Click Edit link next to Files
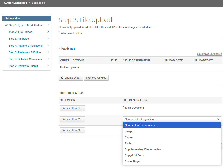Viewport: 223px width, 168px height. (x=73, y=49)
